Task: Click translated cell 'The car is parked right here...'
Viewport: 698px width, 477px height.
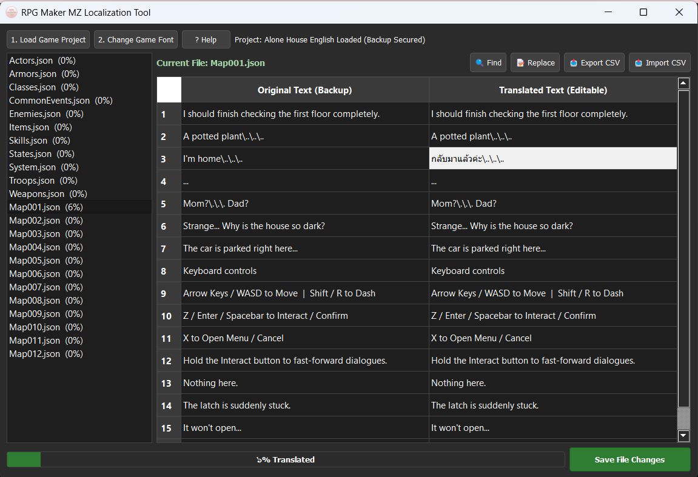Action: pyautogui.click(x=553, y=249)
